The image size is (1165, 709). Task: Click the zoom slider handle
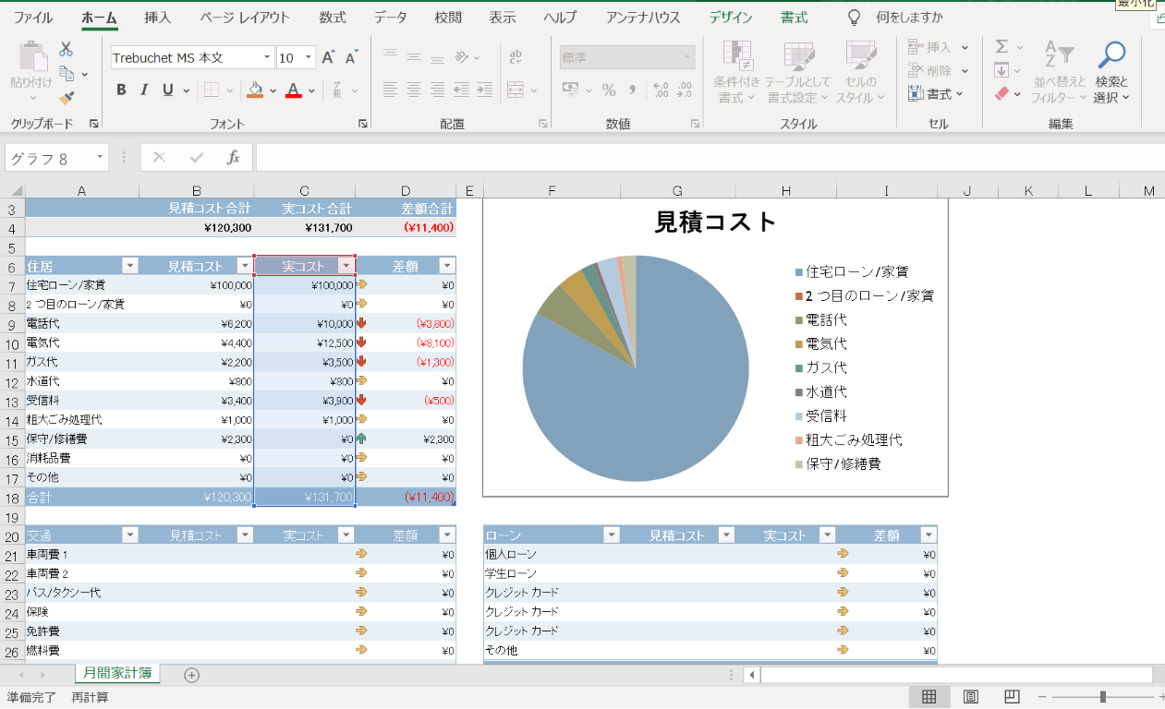click(1102, 697)
